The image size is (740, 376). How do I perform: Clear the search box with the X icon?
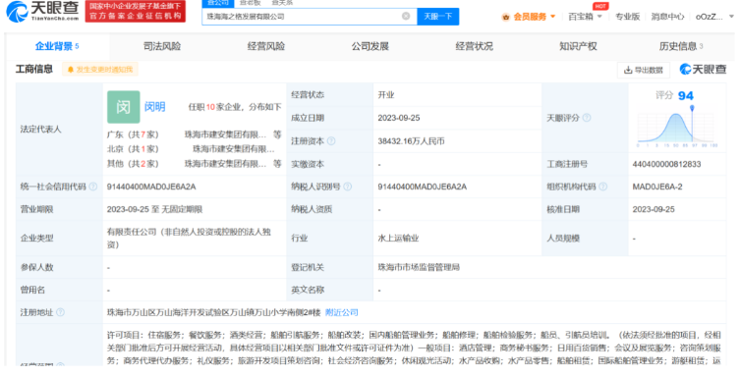coord(406,16)
